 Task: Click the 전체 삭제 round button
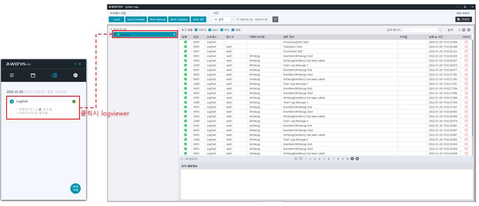75,189
